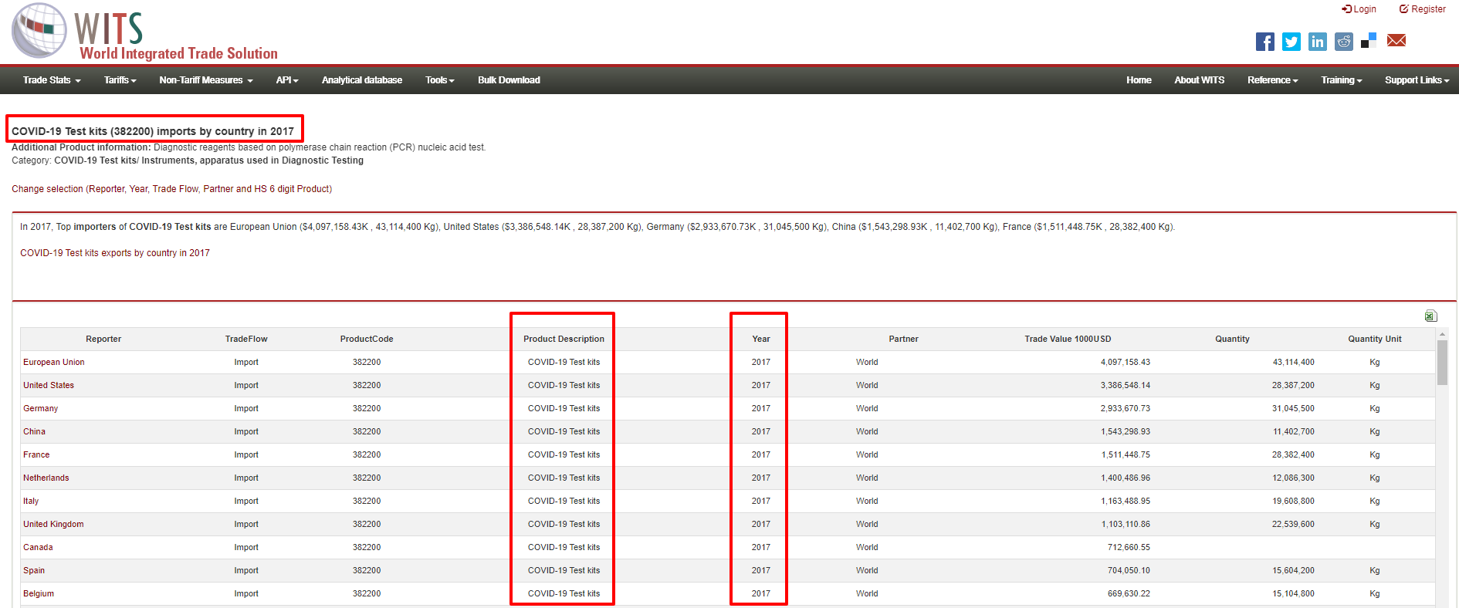The width and height of the screenshot is (1459, 608).
Task: Select Canada in the Reporter column
Action: tap(38, 547)
